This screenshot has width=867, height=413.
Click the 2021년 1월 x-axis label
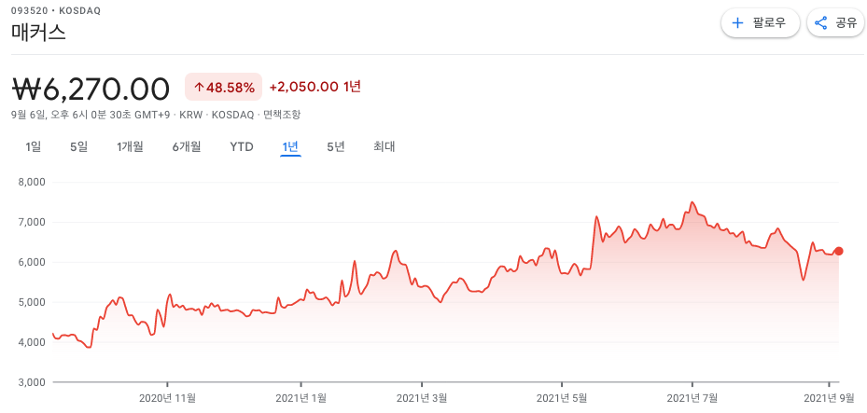301,397
